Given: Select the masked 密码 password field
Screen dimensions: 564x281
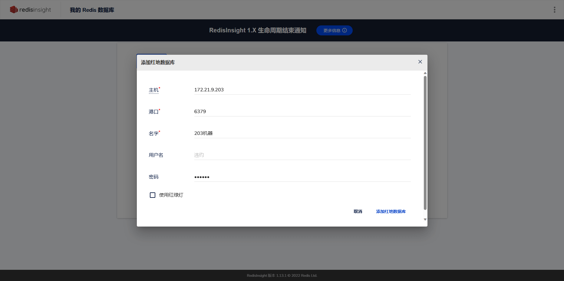Looking at the screenshot, I should point(302,177).
